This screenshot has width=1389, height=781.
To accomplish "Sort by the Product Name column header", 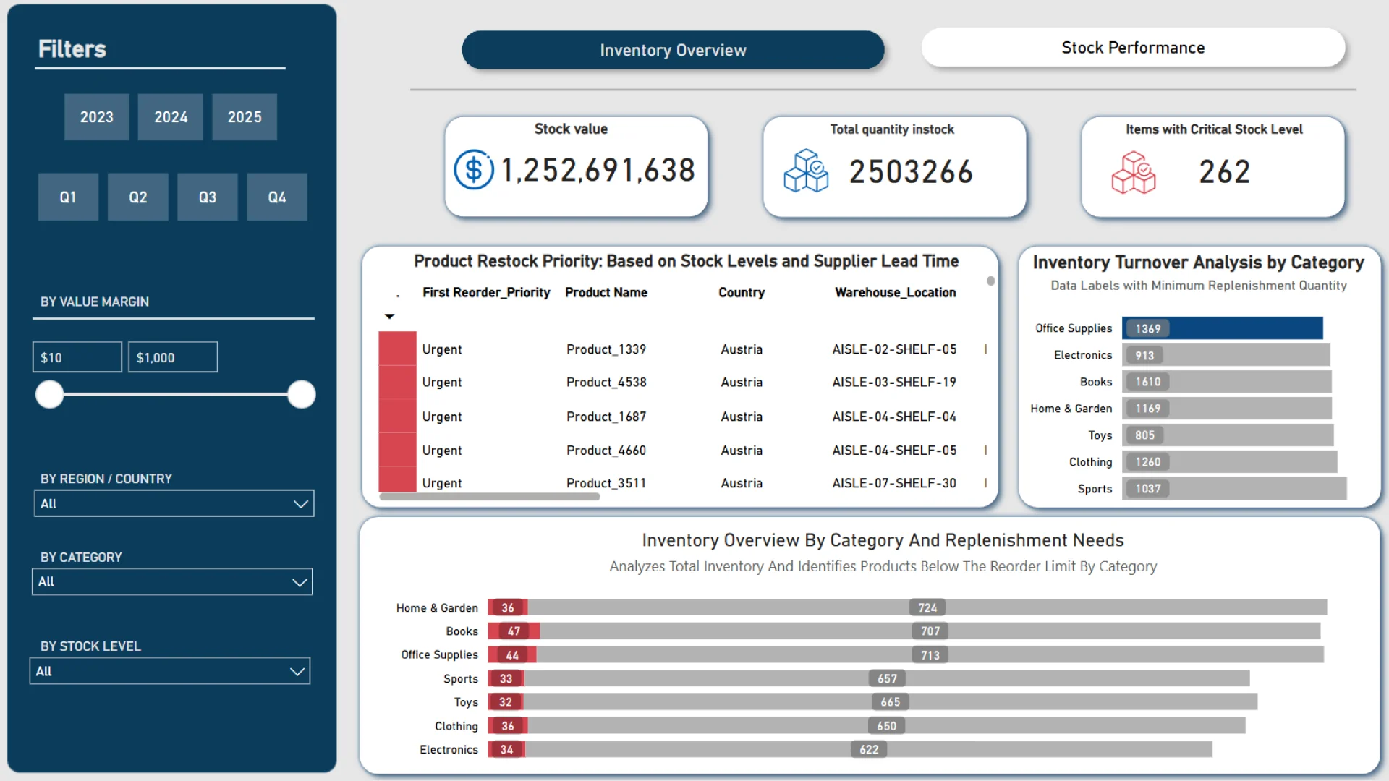I will [x=606, y=292].
